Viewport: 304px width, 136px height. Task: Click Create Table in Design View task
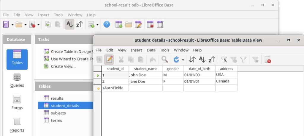(69, 51)
